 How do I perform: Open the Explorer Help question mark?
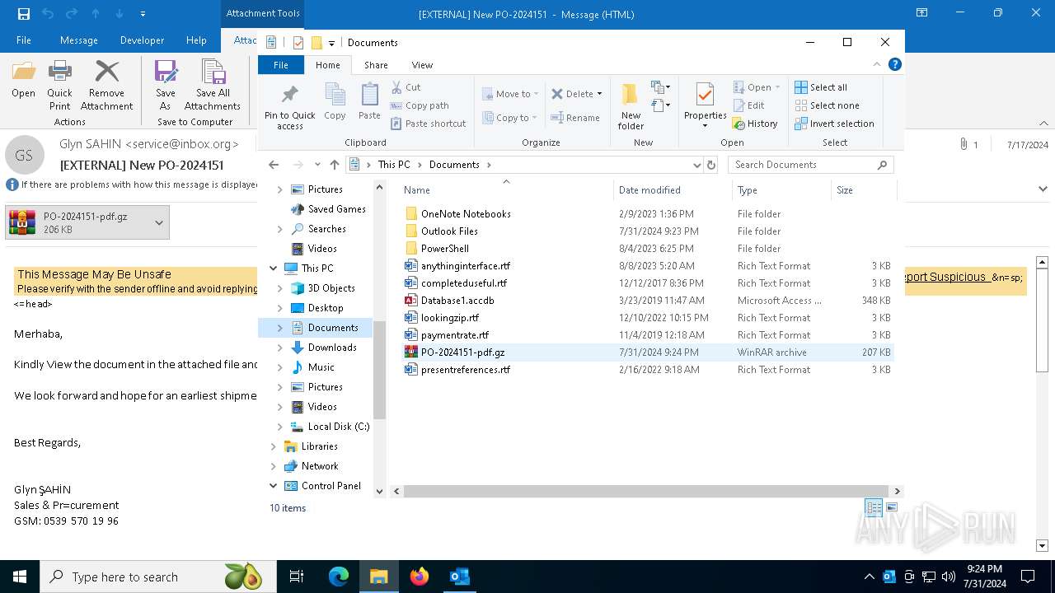click(x=895, y=64)
